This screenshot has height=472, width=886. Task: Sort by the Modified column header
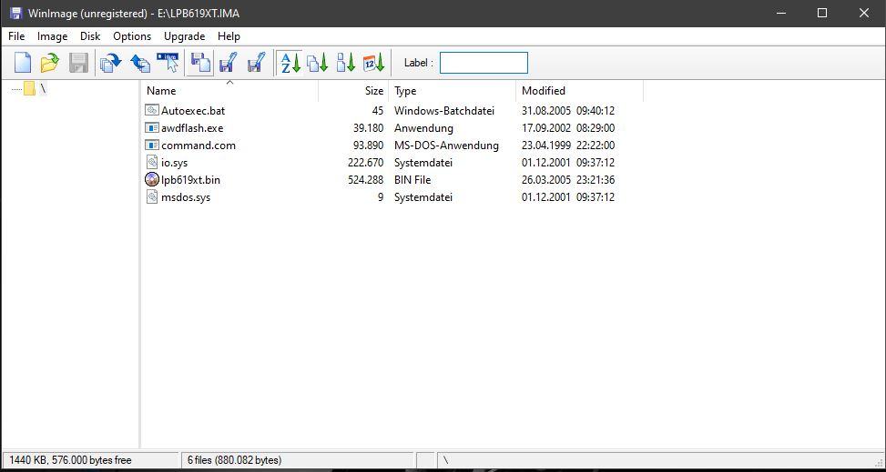[x=579, y=91]
